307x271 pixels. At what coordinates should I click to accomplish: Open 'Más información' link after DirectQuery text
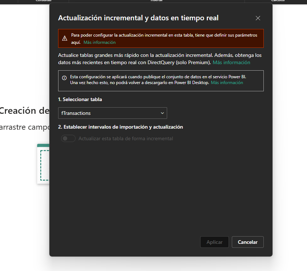pyautogui.click(x=231, y=62)
